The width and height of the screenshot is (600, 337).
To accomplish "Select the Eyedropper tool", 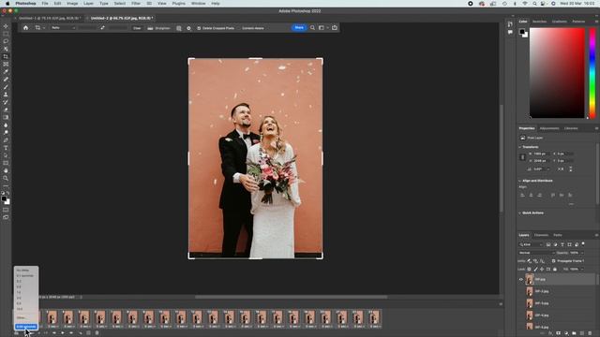I will tap(6, 72).
